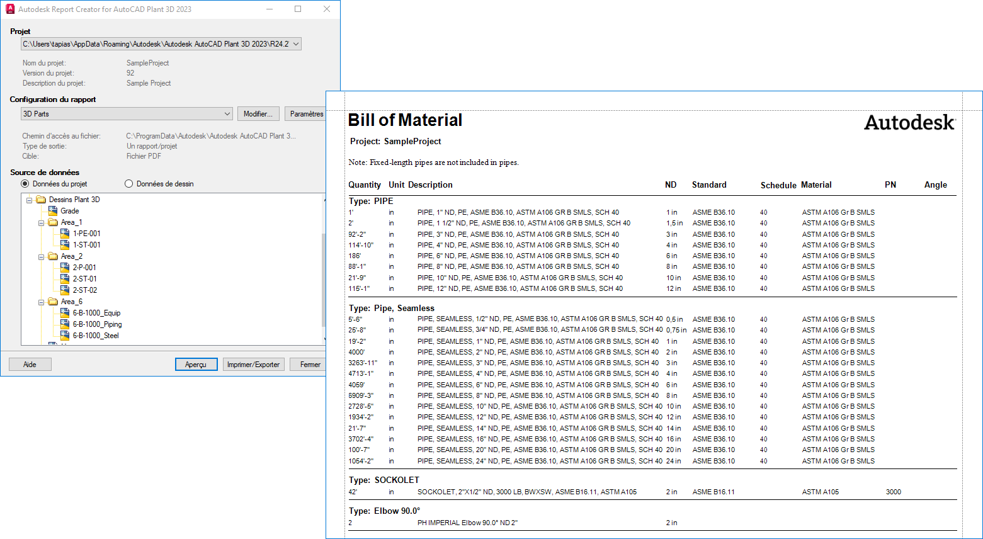The image size is (983, 539).
Task: Click the "PIPE, SEAMLESS, 24" ND" description row
Action: click(540, 462)
